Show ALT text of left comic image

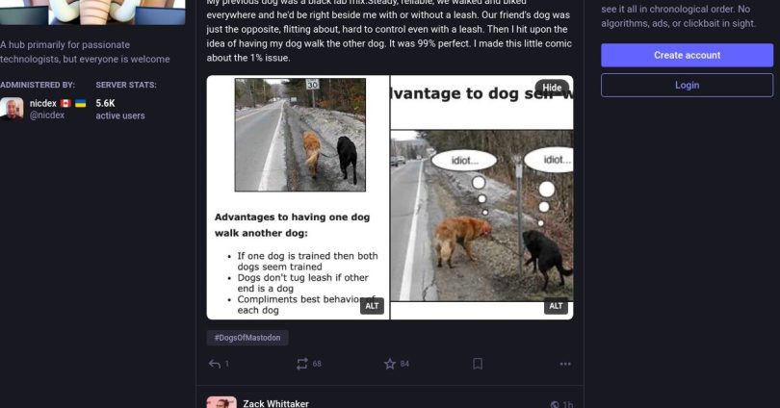click(373, 306)
